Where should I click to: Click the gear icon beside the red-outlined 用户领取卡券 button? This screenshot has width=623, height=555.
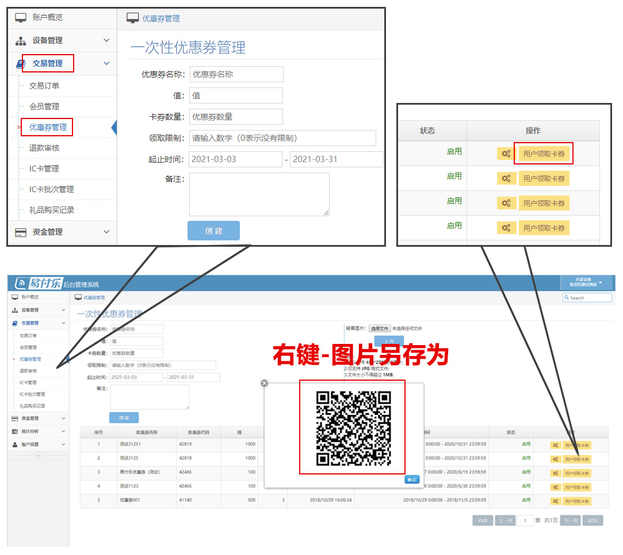click(x=506, y=154)
